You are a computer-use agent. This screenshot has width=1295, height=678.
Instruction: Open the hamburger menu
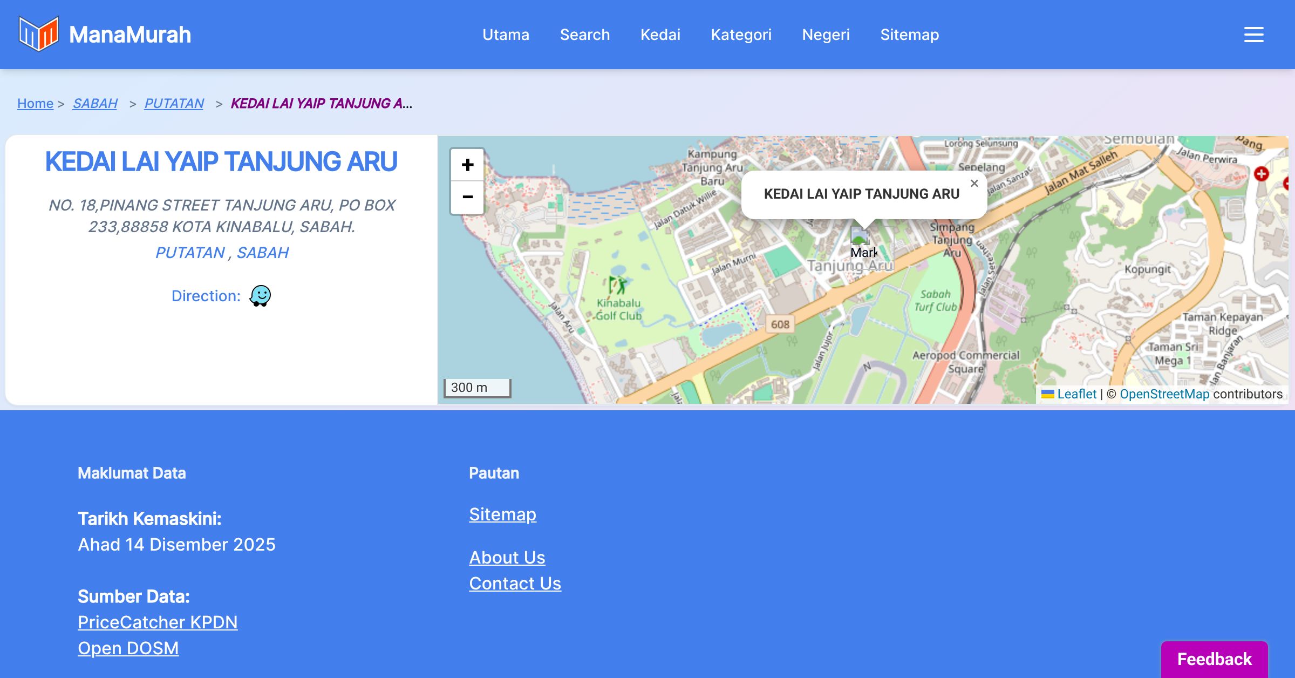1253,35
